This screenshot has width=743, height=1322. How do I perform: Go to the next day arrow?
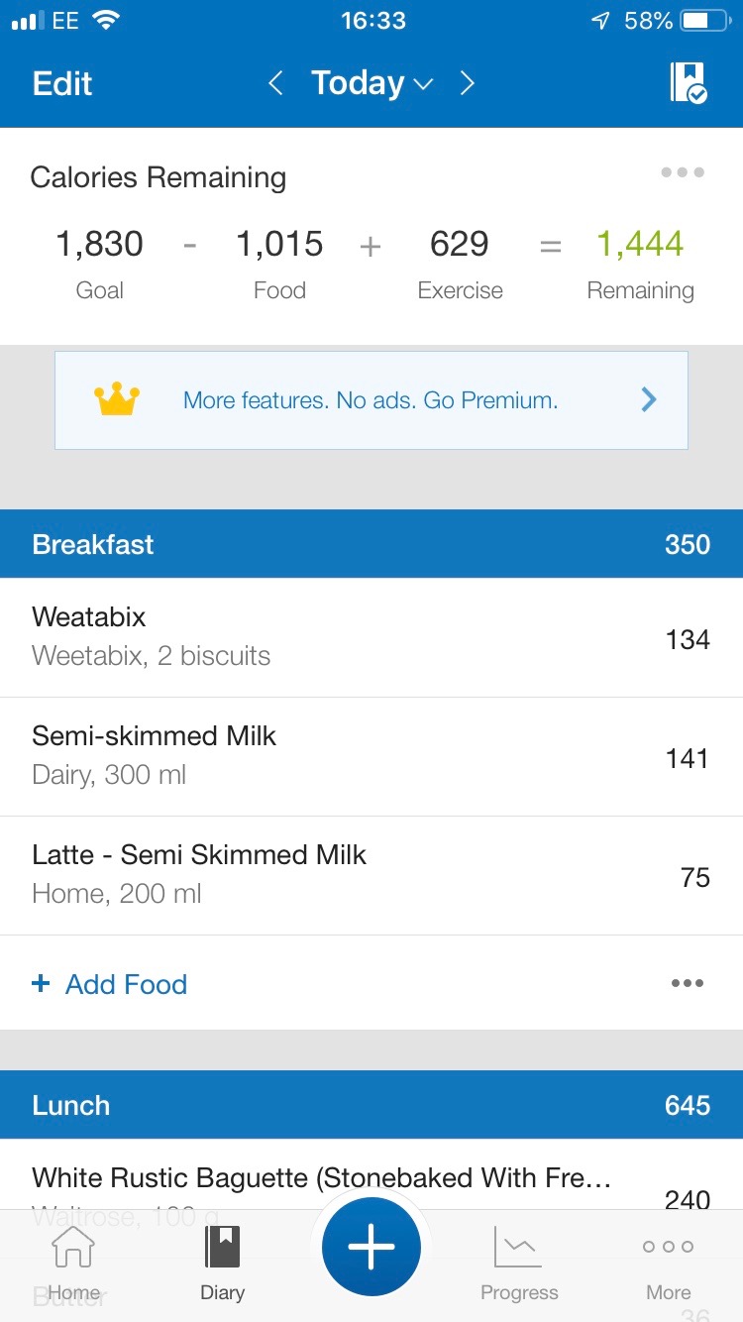click(x=468, y=83)
